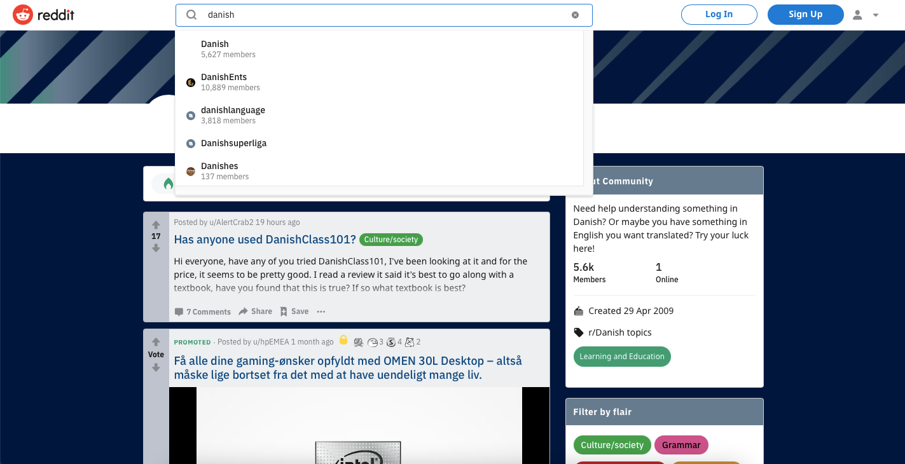This screenshot has width=905, height=464.
Task: Open the promoted OMEN 30L Desktop post title
Action: (348, 368)
